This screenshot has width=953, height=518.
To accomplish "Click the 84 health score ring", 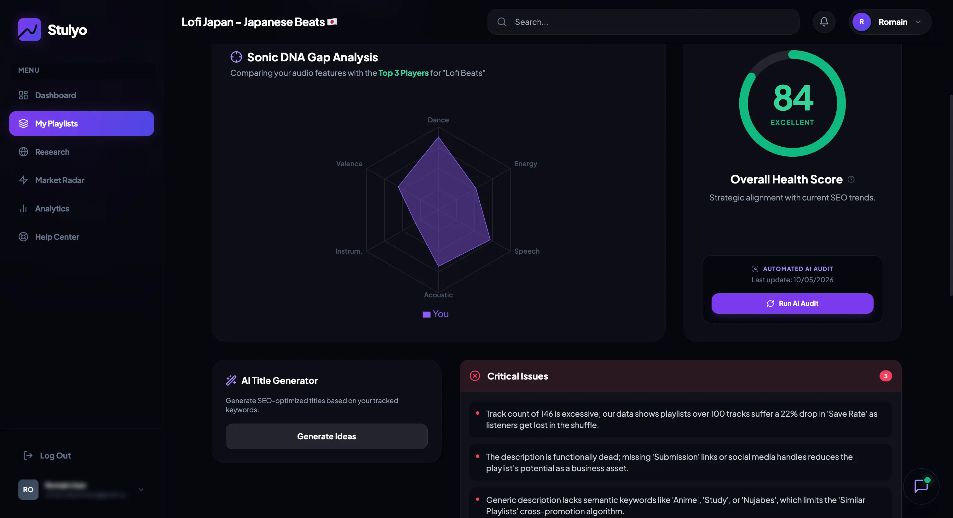I will [x=792, y=104].
